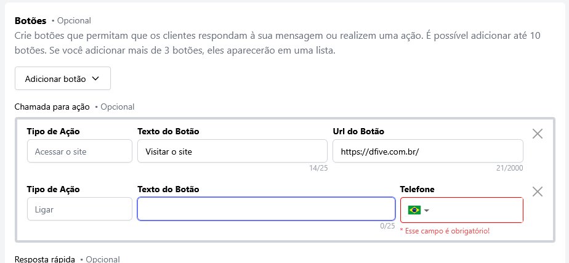Focus the URL field with https://dfive.com.br/

[x=427, y=151]
